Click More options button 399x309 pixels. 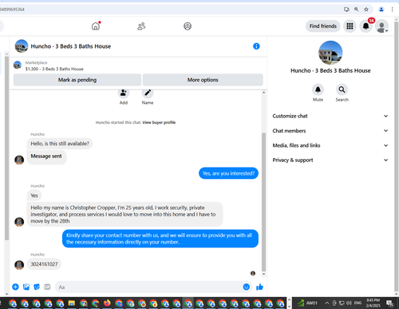point(203,80)
